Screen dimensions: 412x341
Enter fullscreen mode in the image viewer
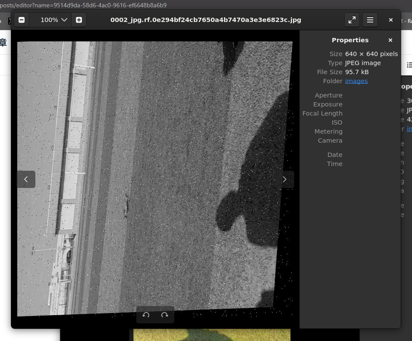(x=352, y=20)
